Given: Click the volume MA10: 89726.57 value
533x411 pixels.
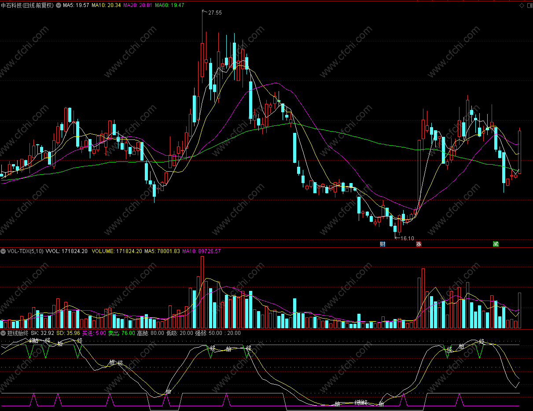Looking at the screenshot, I should (x=202, y=251).
